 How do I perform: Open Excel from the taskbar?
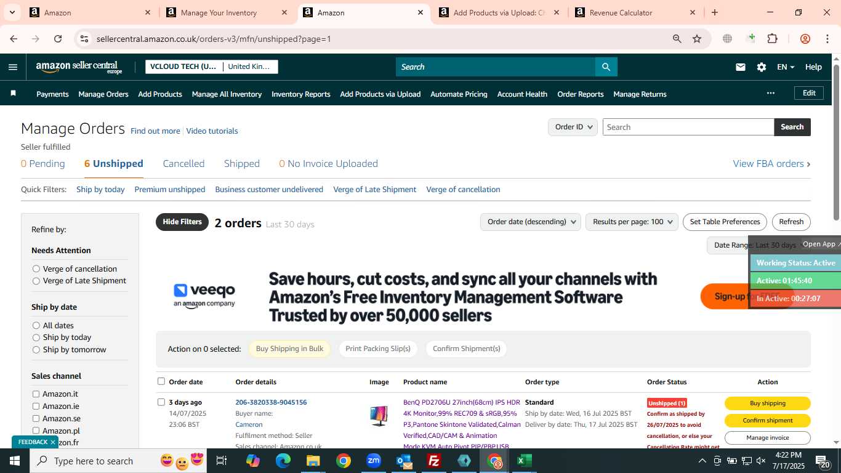(525, 461)
